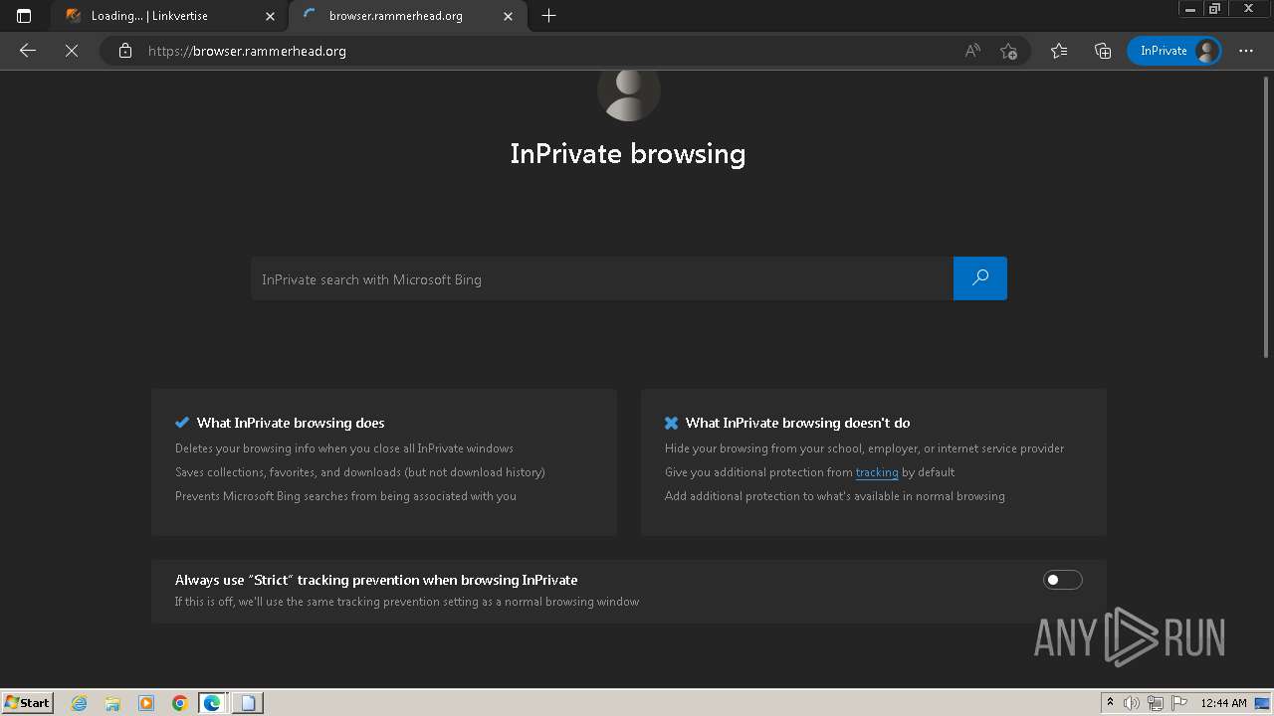Go back using the back arrow
The height and width of the screenshot is (716, 1274).
coord(28,51)
